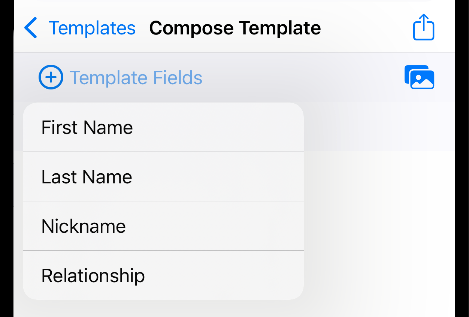
Task: Open the photo library images icon
Action: (419, 77)
